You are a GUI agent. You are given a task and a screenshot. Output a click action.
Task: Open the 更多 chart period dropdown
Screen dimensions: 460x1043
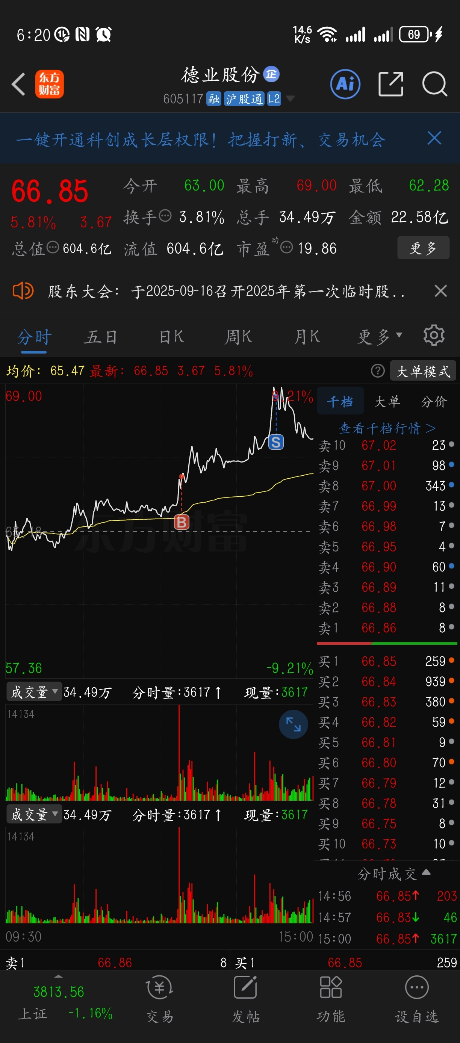pyautogui.click(x=380, y=337)
